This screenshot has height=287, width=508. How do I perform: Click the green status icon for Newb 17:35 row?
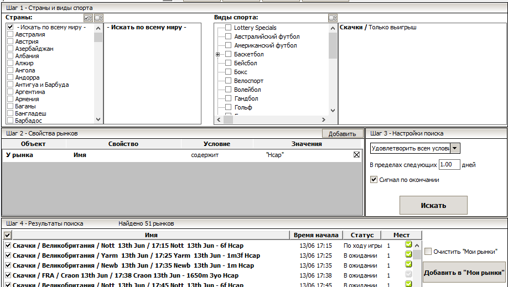(408, 264)
